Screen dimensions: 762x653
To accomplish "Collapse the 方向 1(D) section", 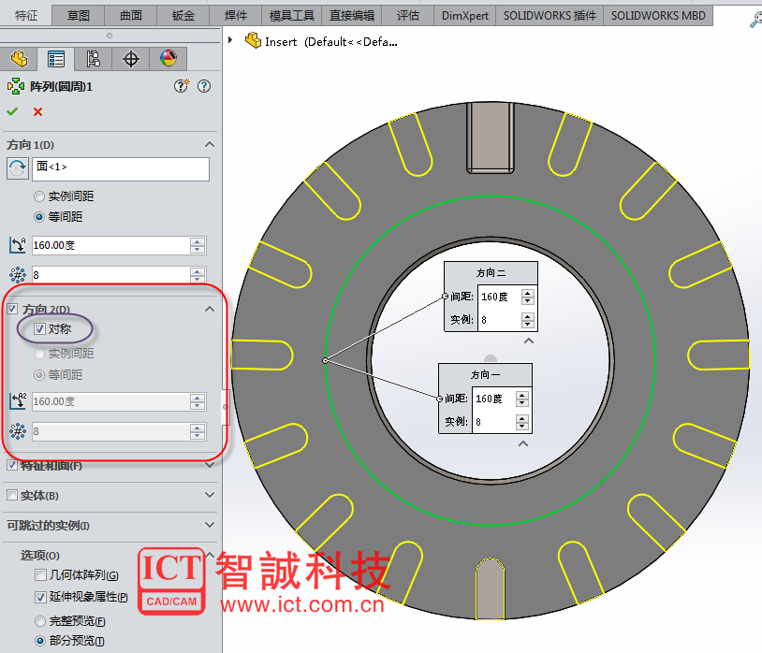I will [210, 144].
